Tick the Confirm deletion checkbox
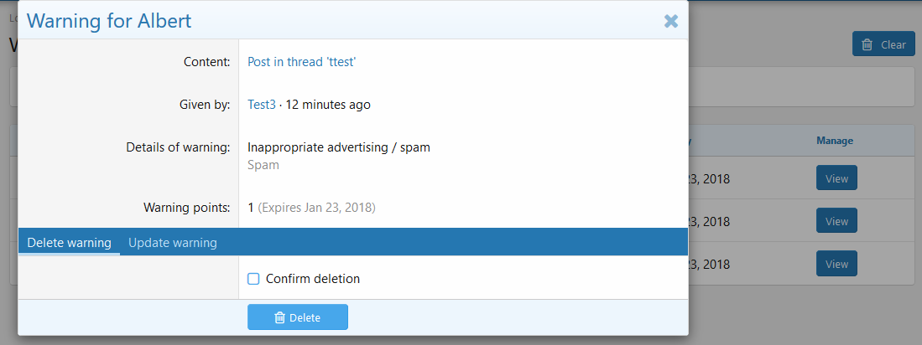Viewport: 922px width, 345px height. click(x=253, y=279)
